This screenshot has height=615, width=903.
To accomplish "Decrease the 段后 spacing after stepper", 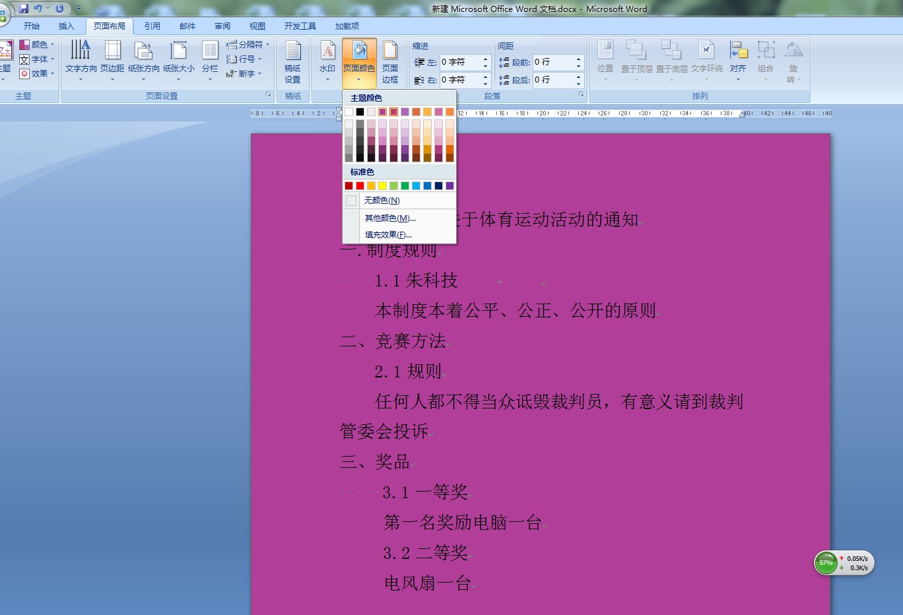I will click(579, 84).
